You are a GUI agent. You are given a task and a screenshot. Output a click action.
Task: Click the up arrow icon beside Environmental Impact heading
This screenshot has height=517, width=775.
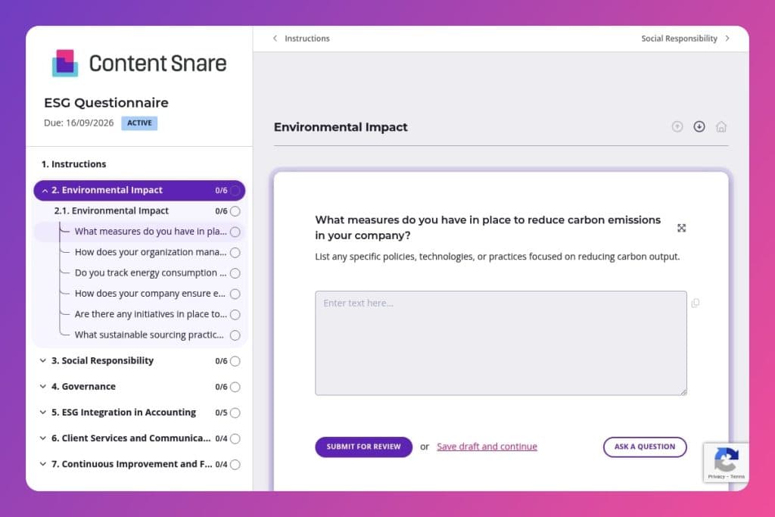(677, 126)
